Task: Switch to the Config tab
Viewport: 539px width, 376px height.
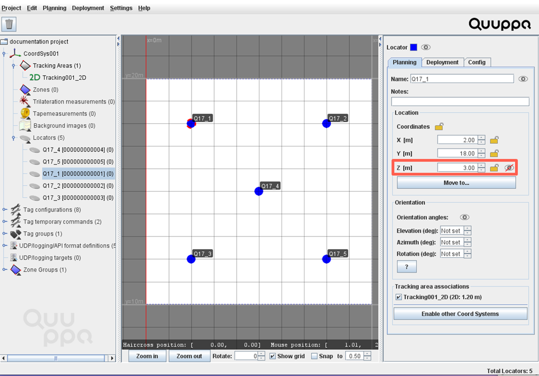Action: click(477, 62)
